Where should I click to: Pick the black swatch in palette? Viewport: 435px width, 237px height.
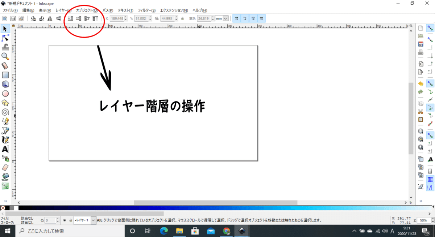pos(7,208)
